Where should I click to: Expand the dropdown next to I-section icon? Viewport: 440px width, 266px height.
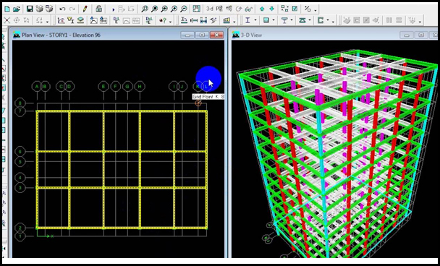click(255, 20)
